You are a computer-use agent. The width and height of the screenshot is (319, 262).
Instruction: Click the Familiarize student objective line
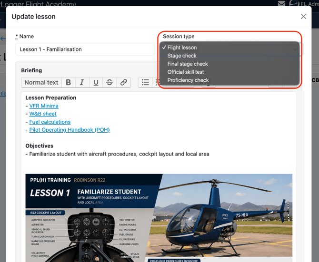click(x=118, y=154)
